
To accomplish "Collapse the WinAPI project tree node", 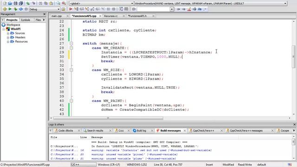I will pyautogui.click(x=4, y=29).
